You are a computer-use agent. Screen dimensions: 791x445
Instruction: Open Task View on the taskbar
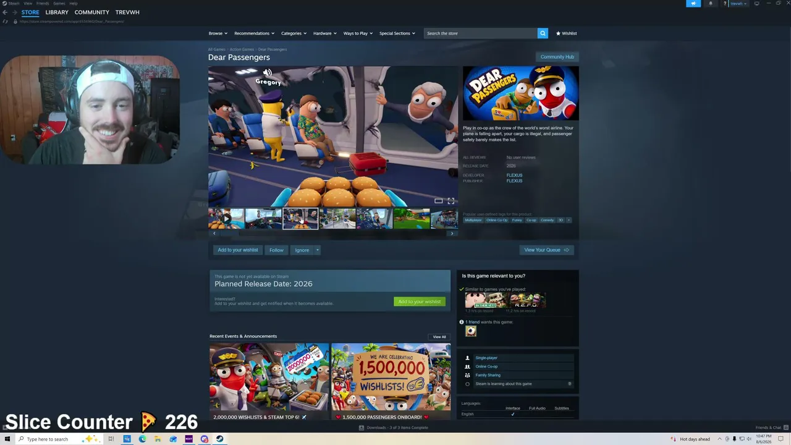click(111, 439)
